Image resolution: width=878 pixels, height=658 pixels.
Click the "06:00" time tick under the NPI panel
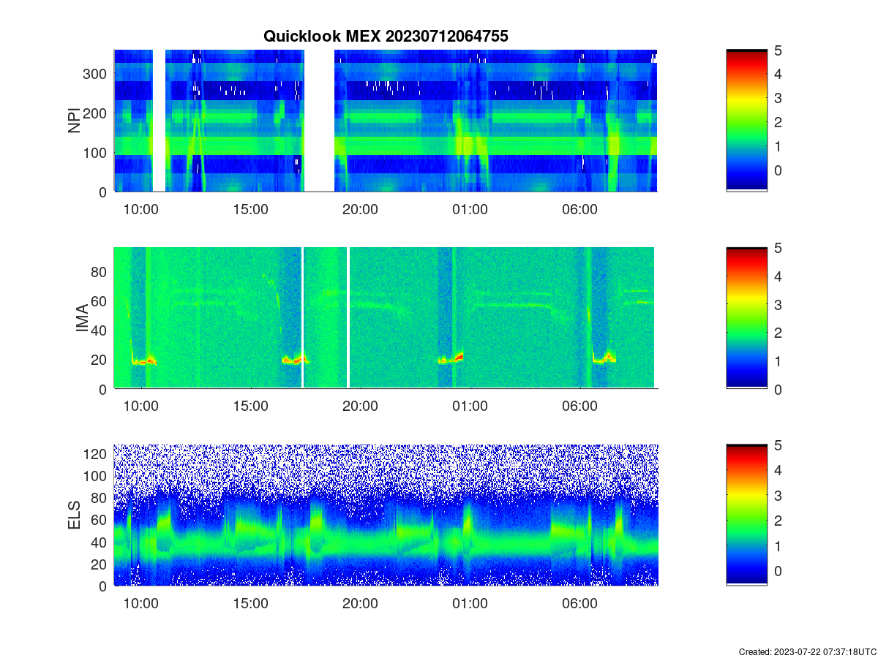(580, 210)
